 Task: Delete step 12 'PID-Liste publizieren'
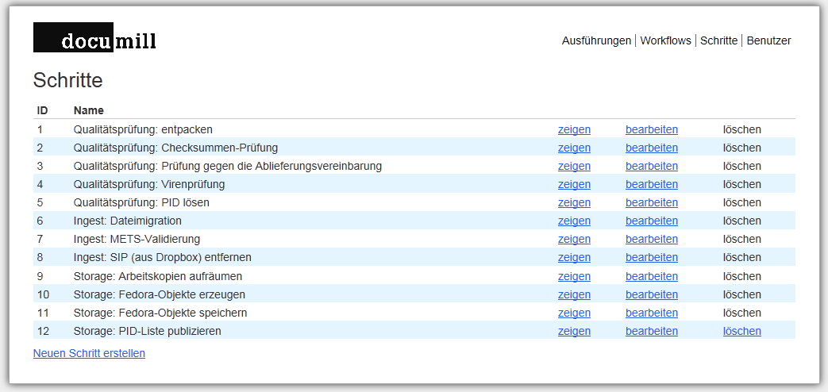[x=741, y=331]
